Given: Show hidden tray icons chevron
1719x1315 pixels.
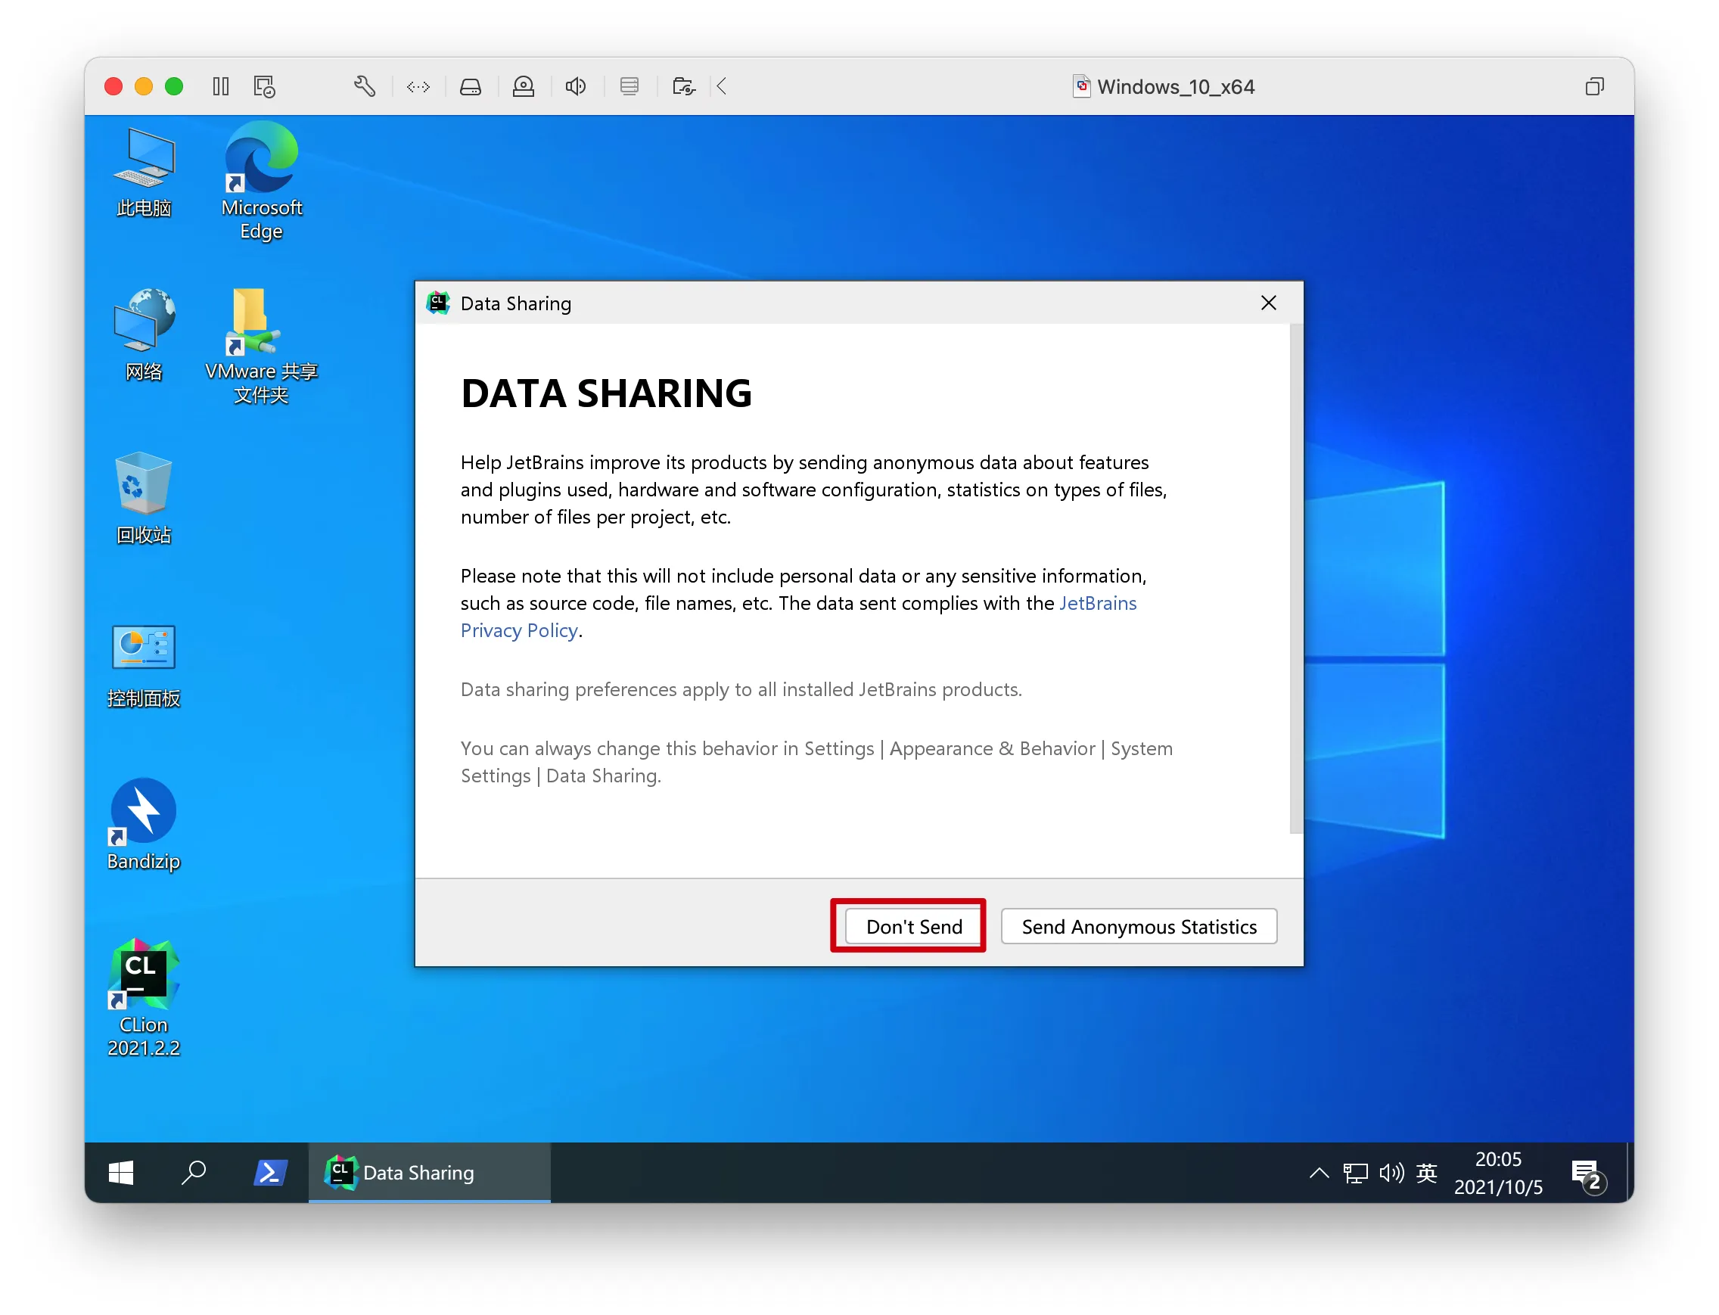Looking at the screenshot, I should 1318,1173.
